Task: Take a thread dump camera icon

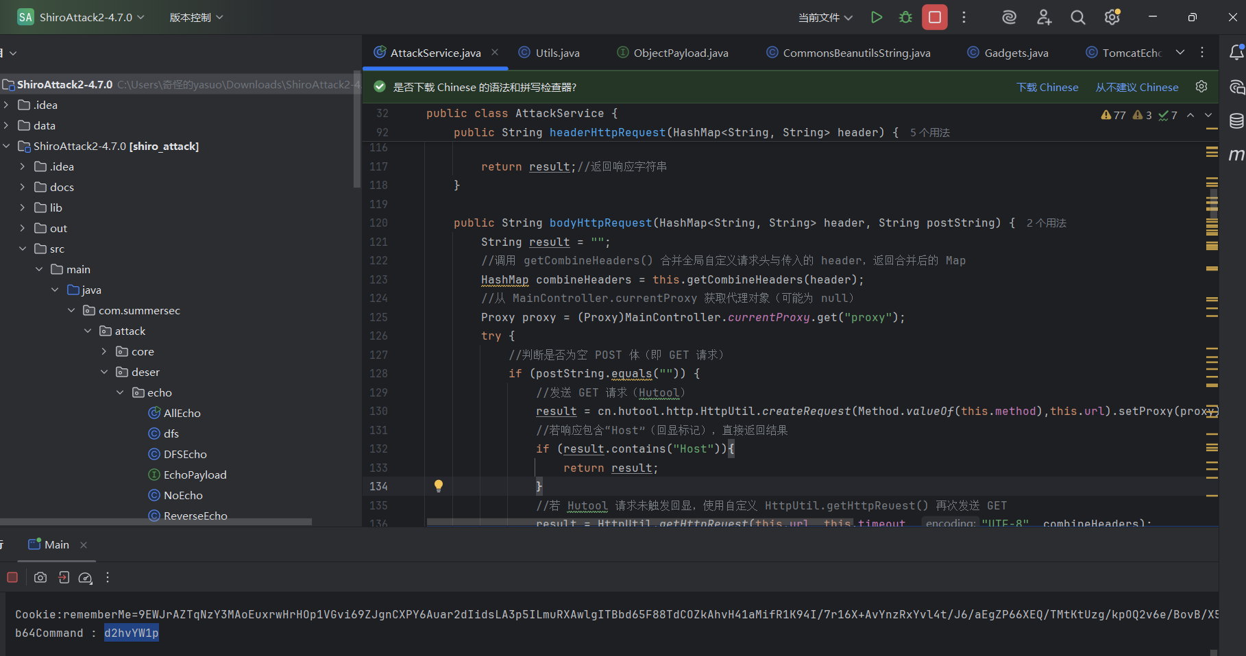Action: coord(40,578)
